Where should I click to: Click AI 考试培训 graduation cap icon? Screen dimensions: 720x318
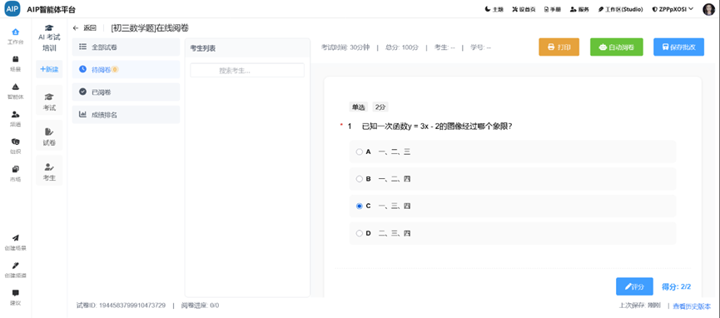pyautogui.click(x=49, y=27)
